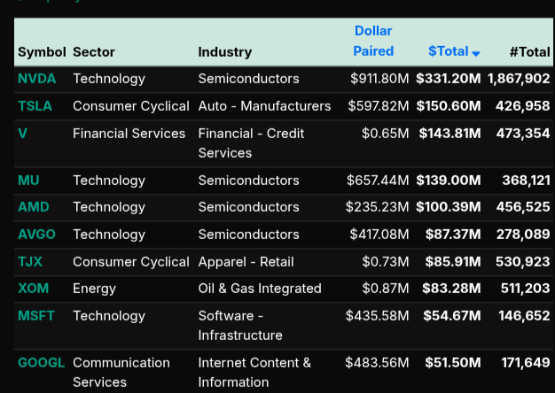The height and width of the screenshot is (393, 555).
Task: Open the XOM symbol link
Action: [34, 289]
